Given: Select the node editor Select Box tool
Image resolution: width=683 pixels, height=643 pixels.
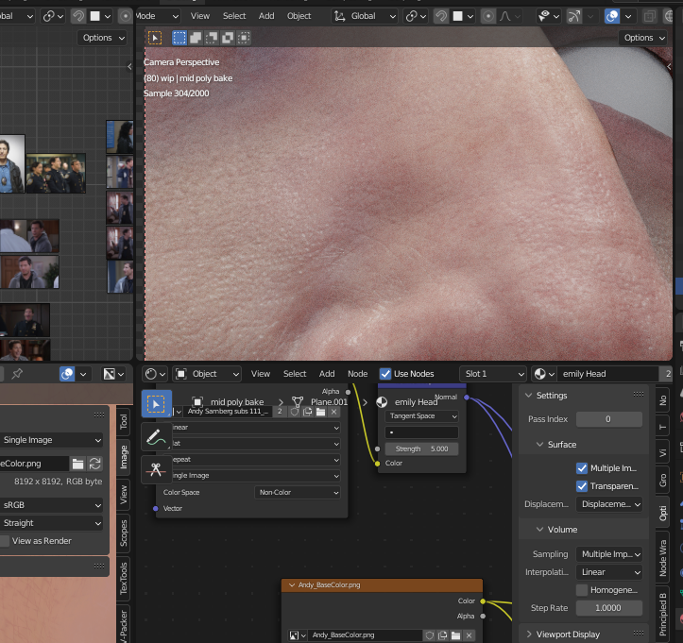Looking at the screenshot, I should click(x=157, y=403).
